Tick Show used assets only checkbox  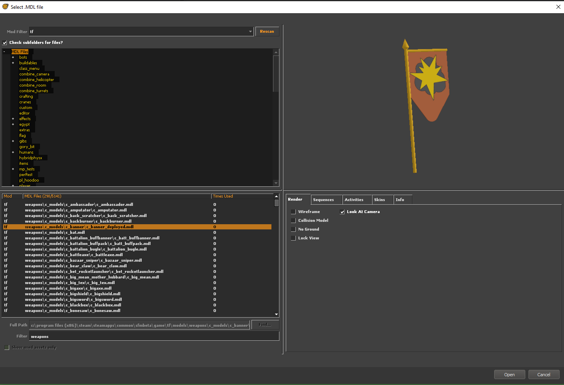(x=7, y=347)
